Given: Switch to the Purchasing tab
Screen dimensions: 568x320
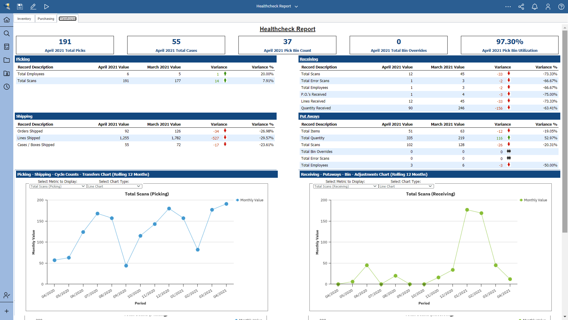Looking at the screenshot, I should pos(46,19).
